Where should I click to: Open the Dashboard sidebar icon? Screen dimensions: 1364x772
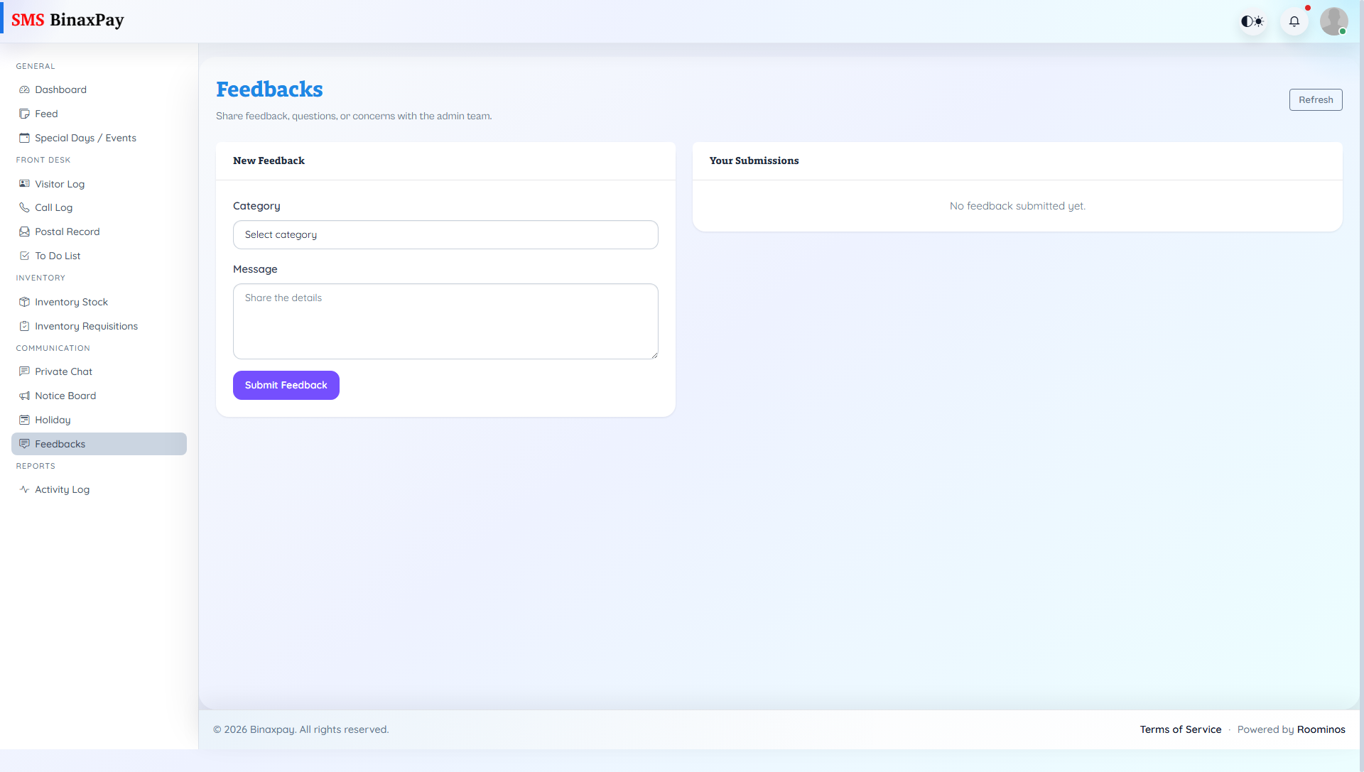click(23, 89)
